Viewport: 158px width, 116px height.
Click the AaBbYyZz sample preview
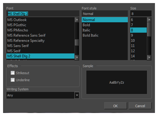(117, 82)
